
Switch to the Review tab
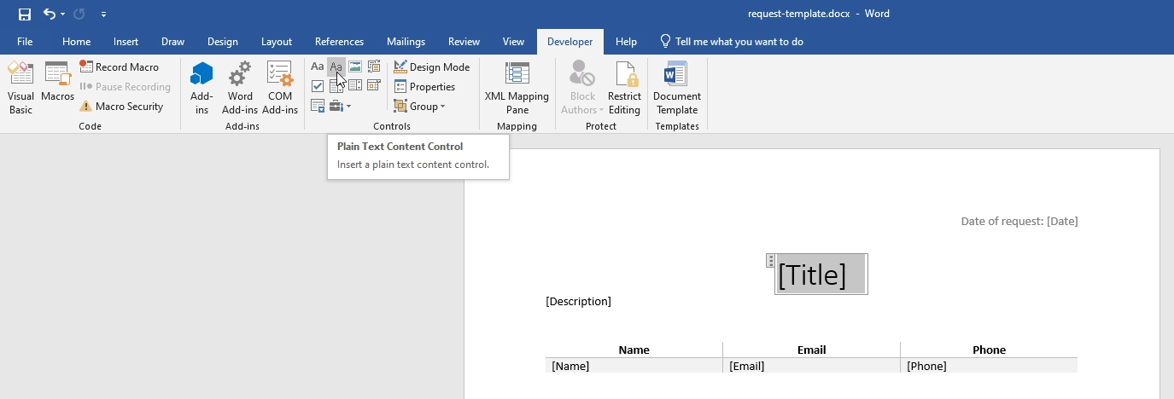pyautogui.click(x=464, y=42)
